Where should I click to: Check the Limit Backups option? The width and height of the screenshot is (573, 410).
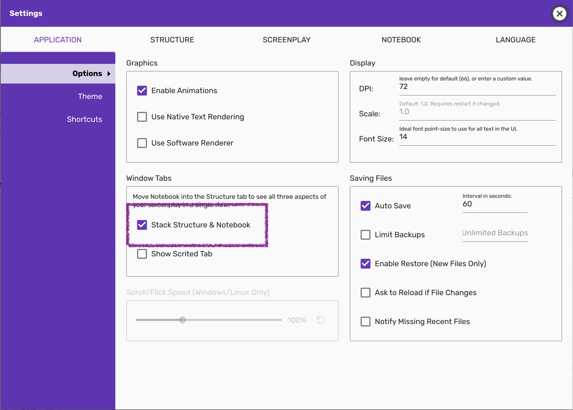coord(366,235)
